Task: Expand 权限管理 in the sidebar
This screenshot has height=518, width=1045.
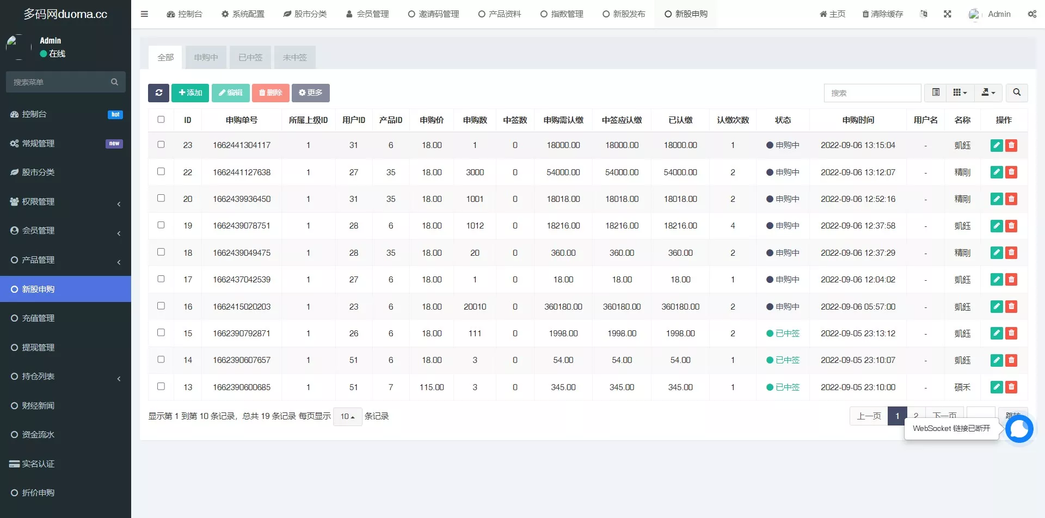Action: 65,202
